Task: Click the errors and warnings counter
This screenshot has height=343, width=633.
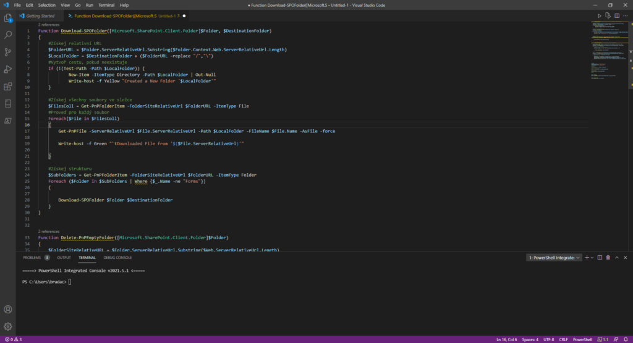Action: click(x=14, y=339)
